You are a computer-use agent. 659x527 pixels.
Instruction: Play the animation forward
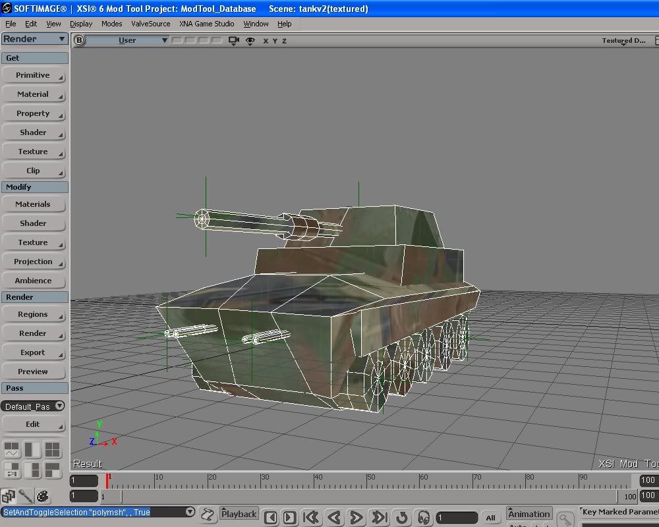point(357,517)
